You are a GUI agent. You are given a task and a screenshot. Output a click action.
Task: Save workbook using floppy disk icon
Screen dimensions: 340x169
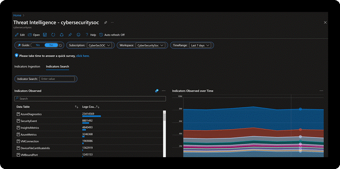coord(45,35)
